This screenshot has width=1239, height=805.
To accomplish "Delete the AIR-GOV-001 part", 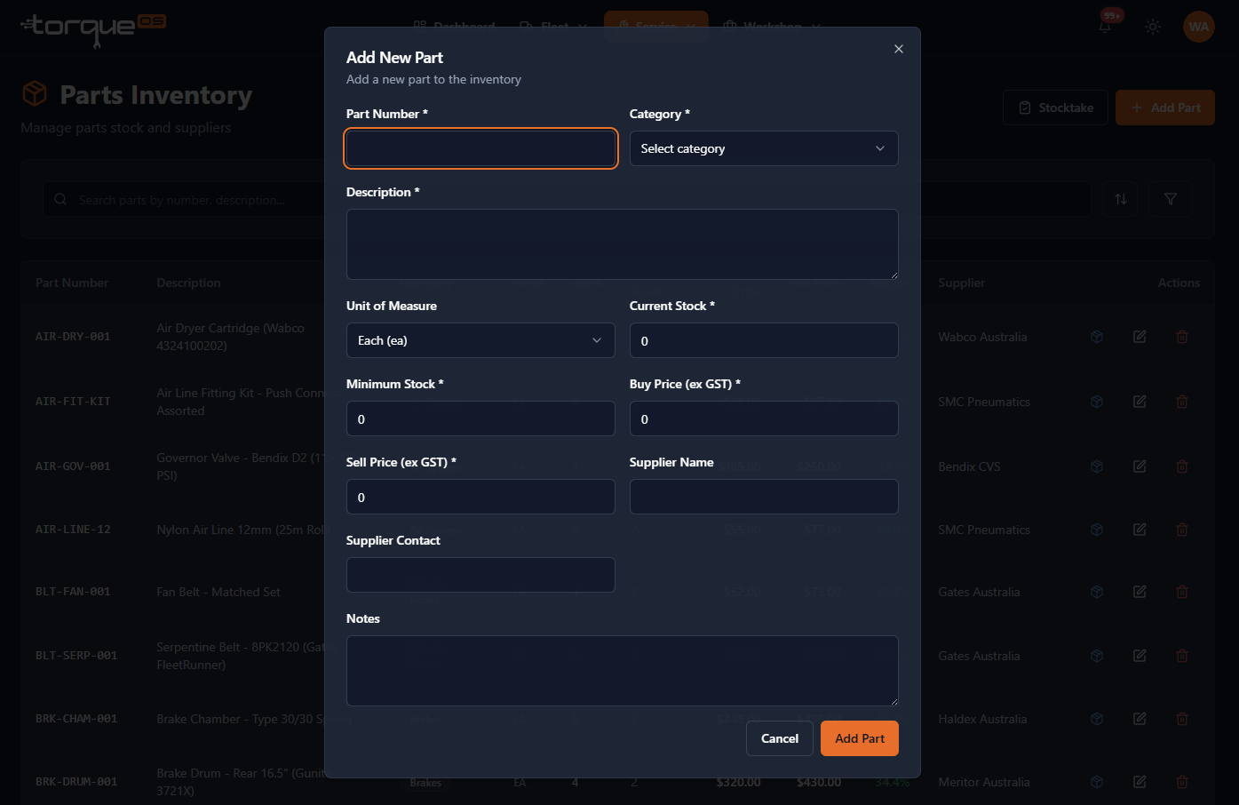I will coord(1182,466).
